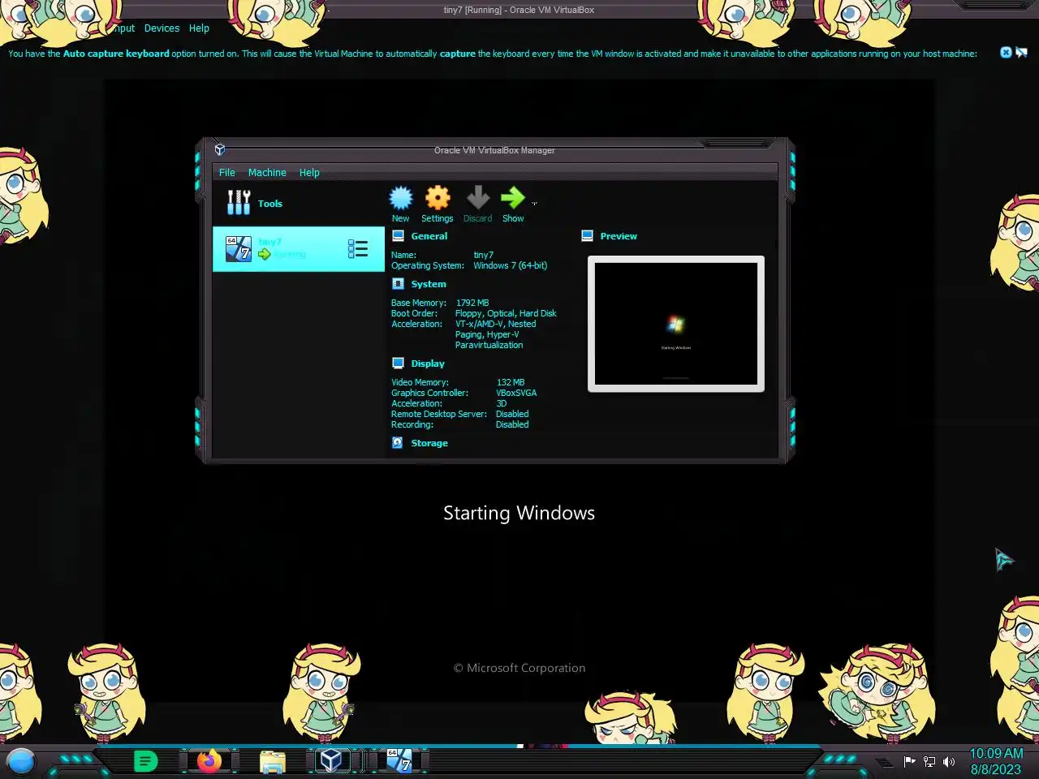The image size is (1039, 779).
Task: Open the network tray icon
Action: tap(929, 762)
